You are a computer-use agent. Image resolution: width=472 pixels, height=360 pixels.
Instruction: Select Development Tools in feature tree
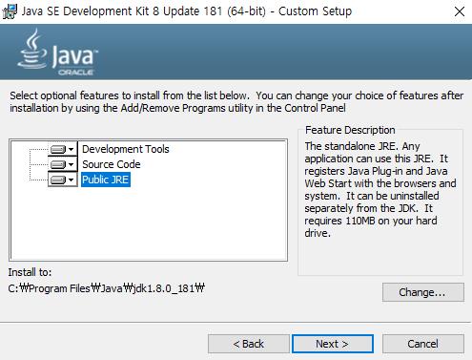pos(126,149)
